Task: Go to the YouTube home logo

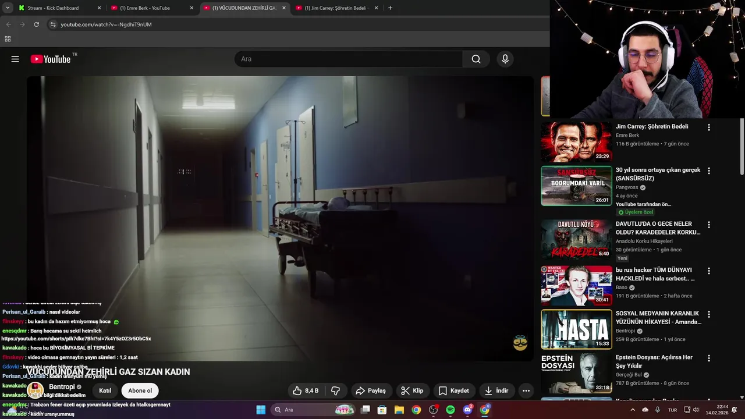Action: pos(51,59)
